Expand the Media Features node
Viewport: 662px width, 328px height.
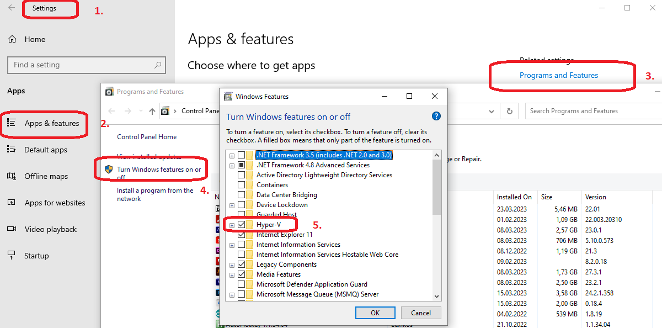(x=232, y=274)
